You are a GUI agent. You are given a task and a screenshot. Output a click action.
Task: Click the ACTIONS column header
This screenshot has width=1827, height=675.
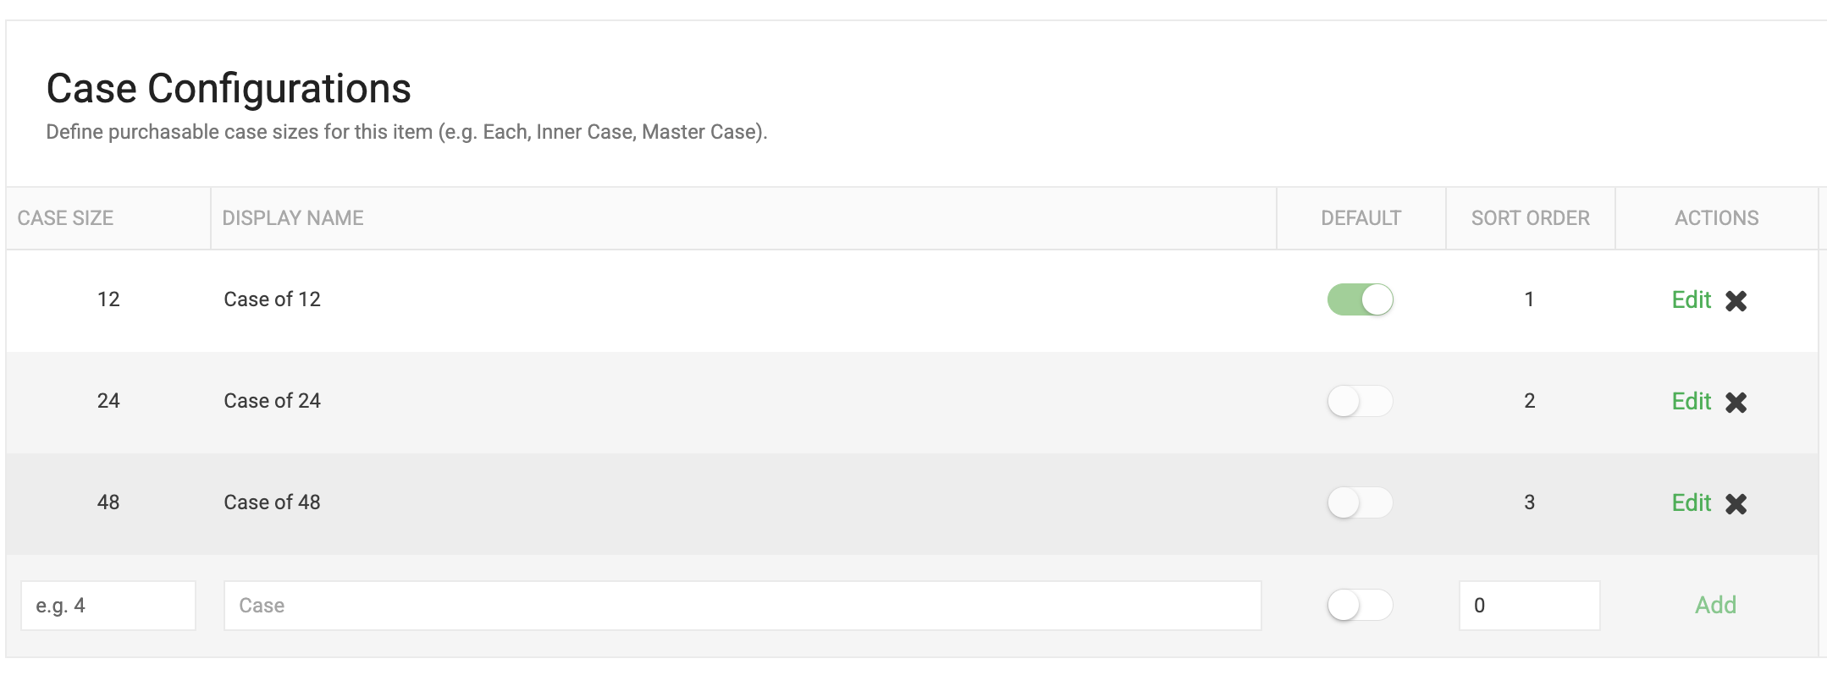1715,217
